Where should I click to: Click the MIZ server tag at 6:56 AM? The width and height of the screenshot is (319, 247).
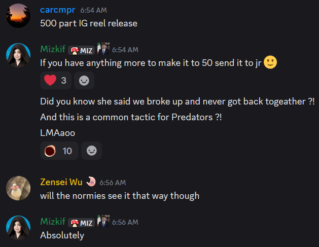(82, 223)
